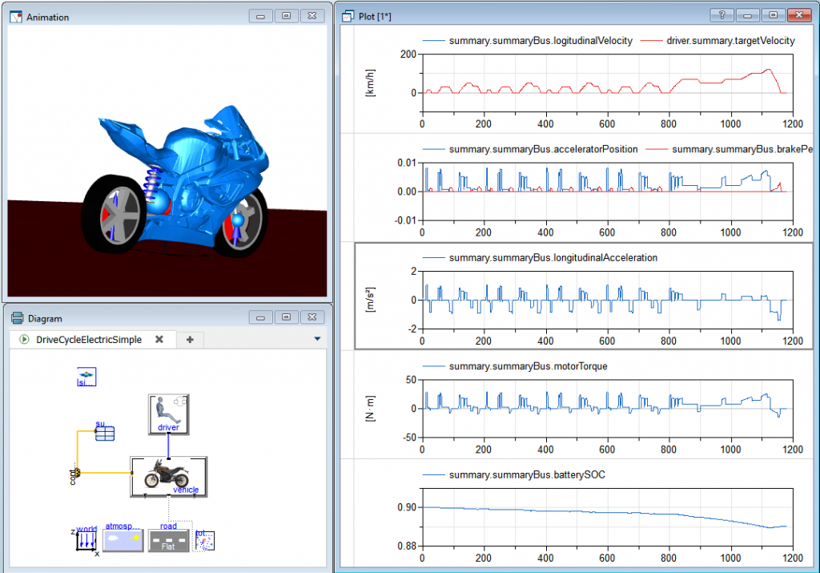The image size is (820, 573).
Task: Switch to DriveCycleElectricSimple tab
Action: click(x=89, y=340)
